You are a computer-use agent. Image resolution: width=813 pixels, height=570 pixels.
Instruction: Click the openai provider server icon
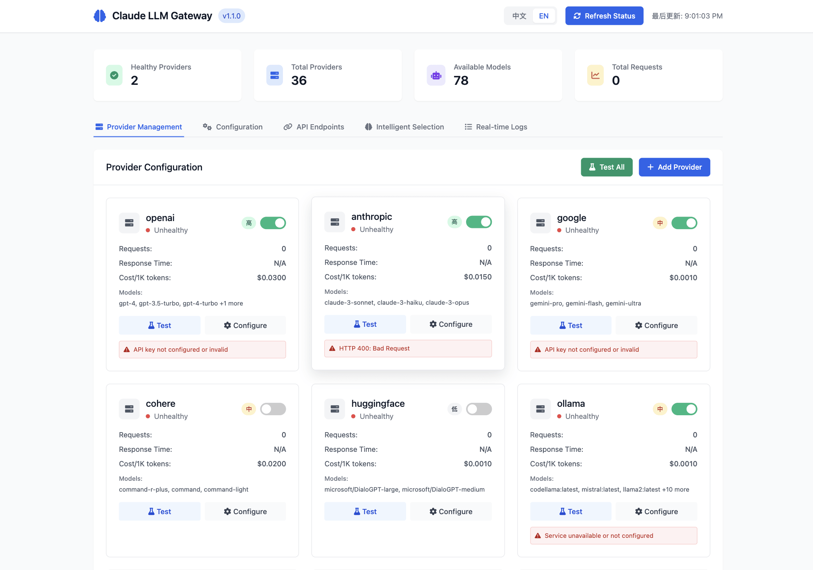(129, 223)
